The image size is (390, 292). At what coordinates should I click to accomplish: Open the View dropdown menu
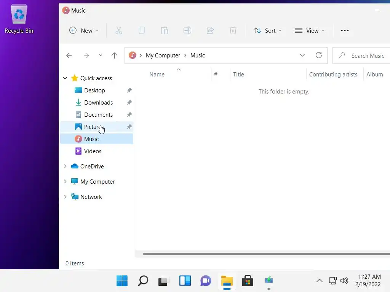[310, 30]
